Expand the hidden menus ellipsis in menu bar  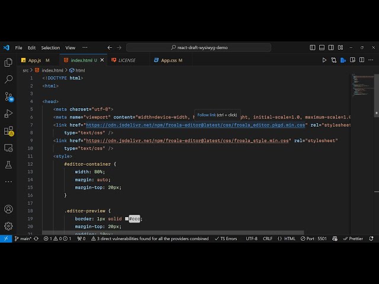tap(85, 47)
